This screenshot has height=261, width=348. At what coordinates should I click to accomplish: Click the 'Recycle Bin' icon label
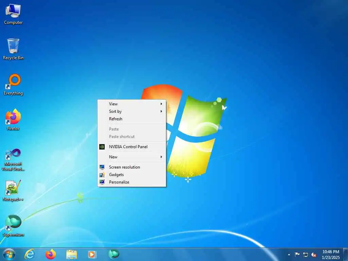13,58
